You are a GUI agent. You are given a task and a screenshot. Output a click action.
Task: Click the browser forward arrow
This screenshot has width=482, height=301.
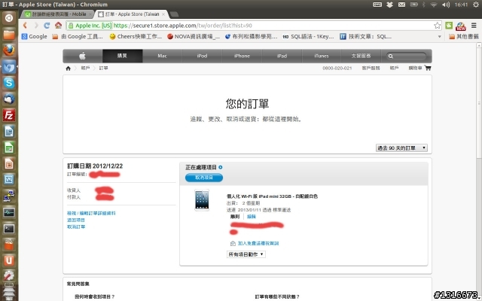click(x=36, y=26)
